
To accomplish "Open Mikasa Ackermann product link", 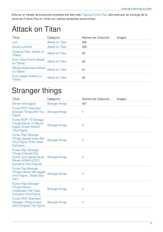I will (x=29, y=70).
